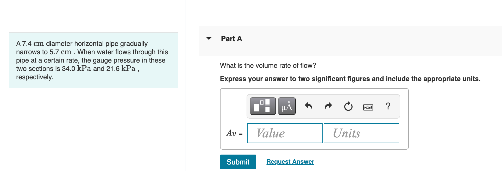Click the Value input field
The image size is (502, 171).
pyautogui.click(x=285, y=133)
